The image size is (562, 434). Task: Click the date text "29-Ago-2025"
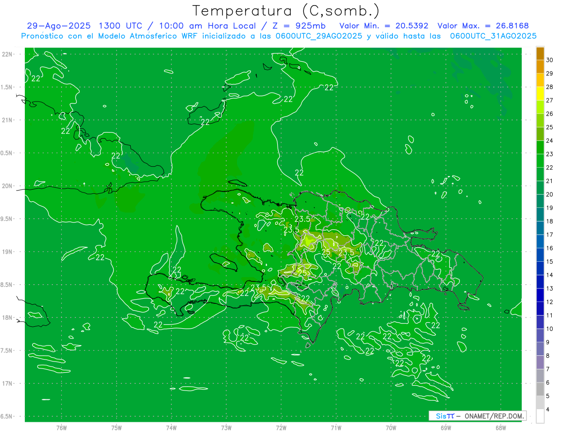pyautogui.click(x=58, y=26)
